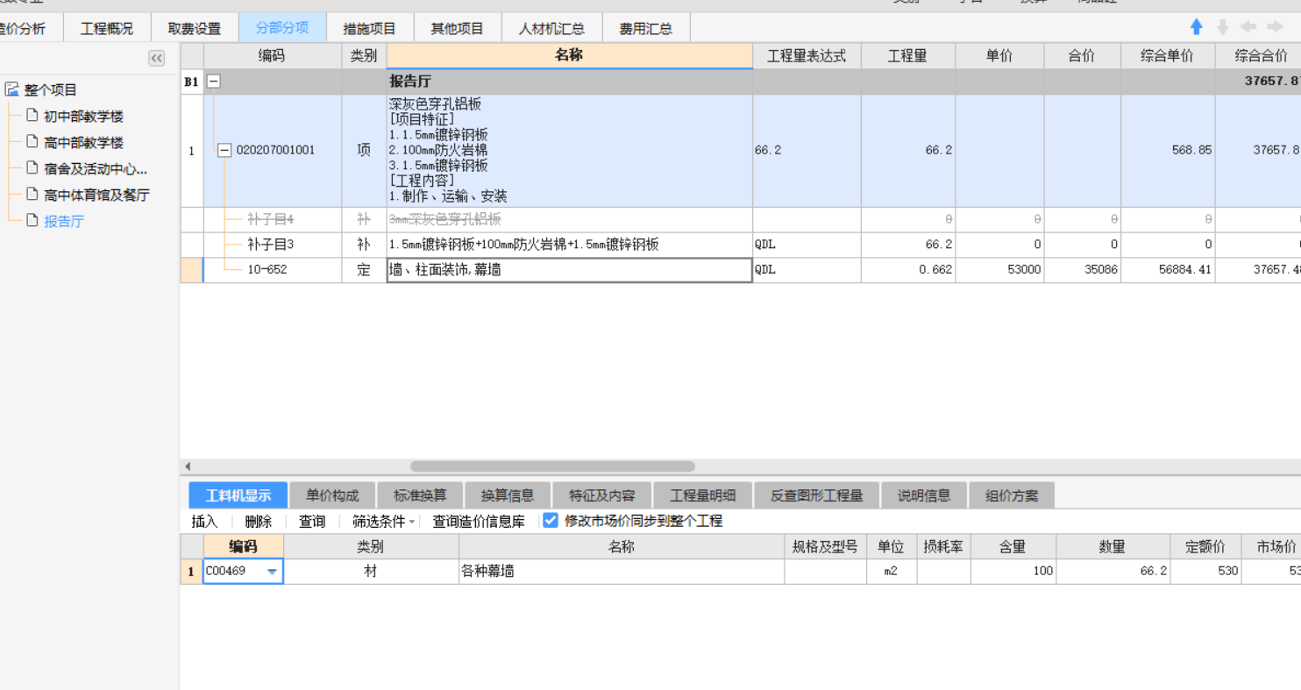This screenshot has width=1301, height=690.
Task: Click the 规格及型号 column header
Action: pyautogui.click(x=824, y=546)
